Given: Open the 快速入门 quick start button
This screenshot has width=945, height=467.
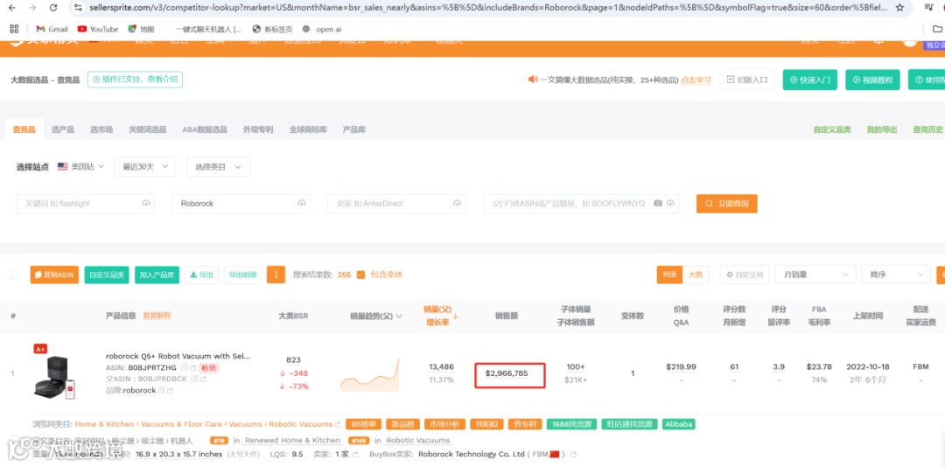Looking at the screenshot, I should pyautogui.click(x=810, y=80).
